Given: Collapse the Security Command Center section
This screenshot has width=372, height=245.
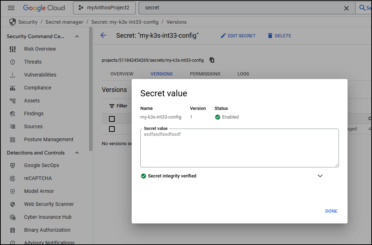Looking at the screenshot, I should click(x=77, y=36).
